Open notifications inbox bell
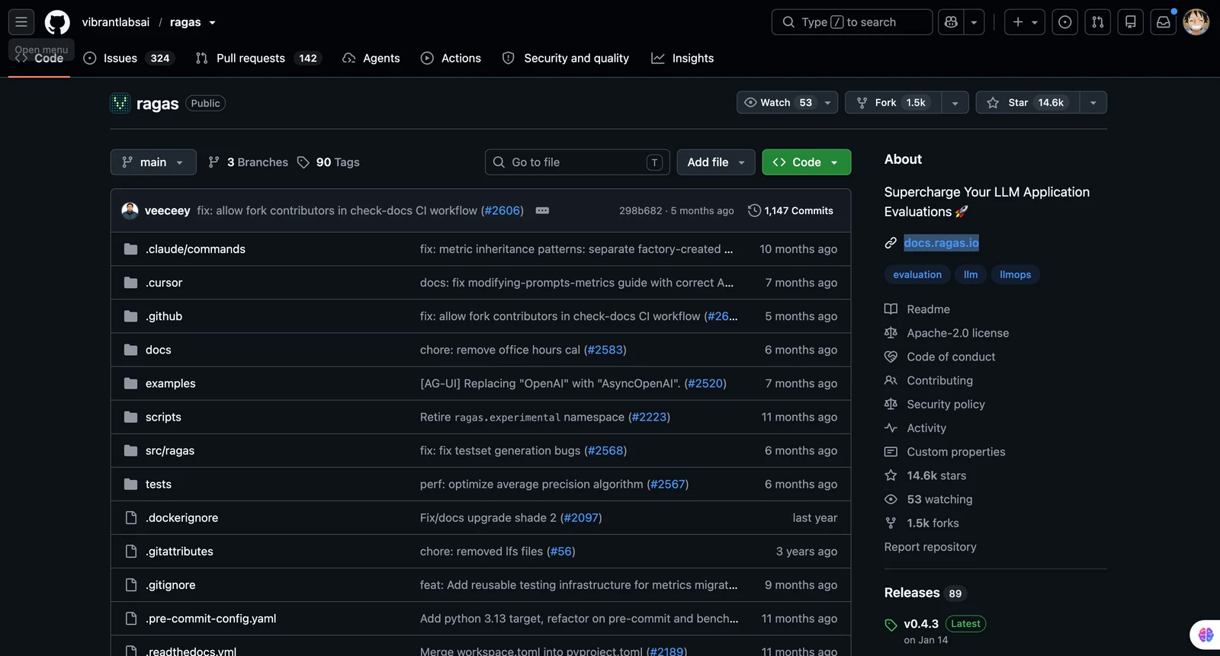Screen dimensions: 1220x656 pyautogui.click(x=1164, y=22)
